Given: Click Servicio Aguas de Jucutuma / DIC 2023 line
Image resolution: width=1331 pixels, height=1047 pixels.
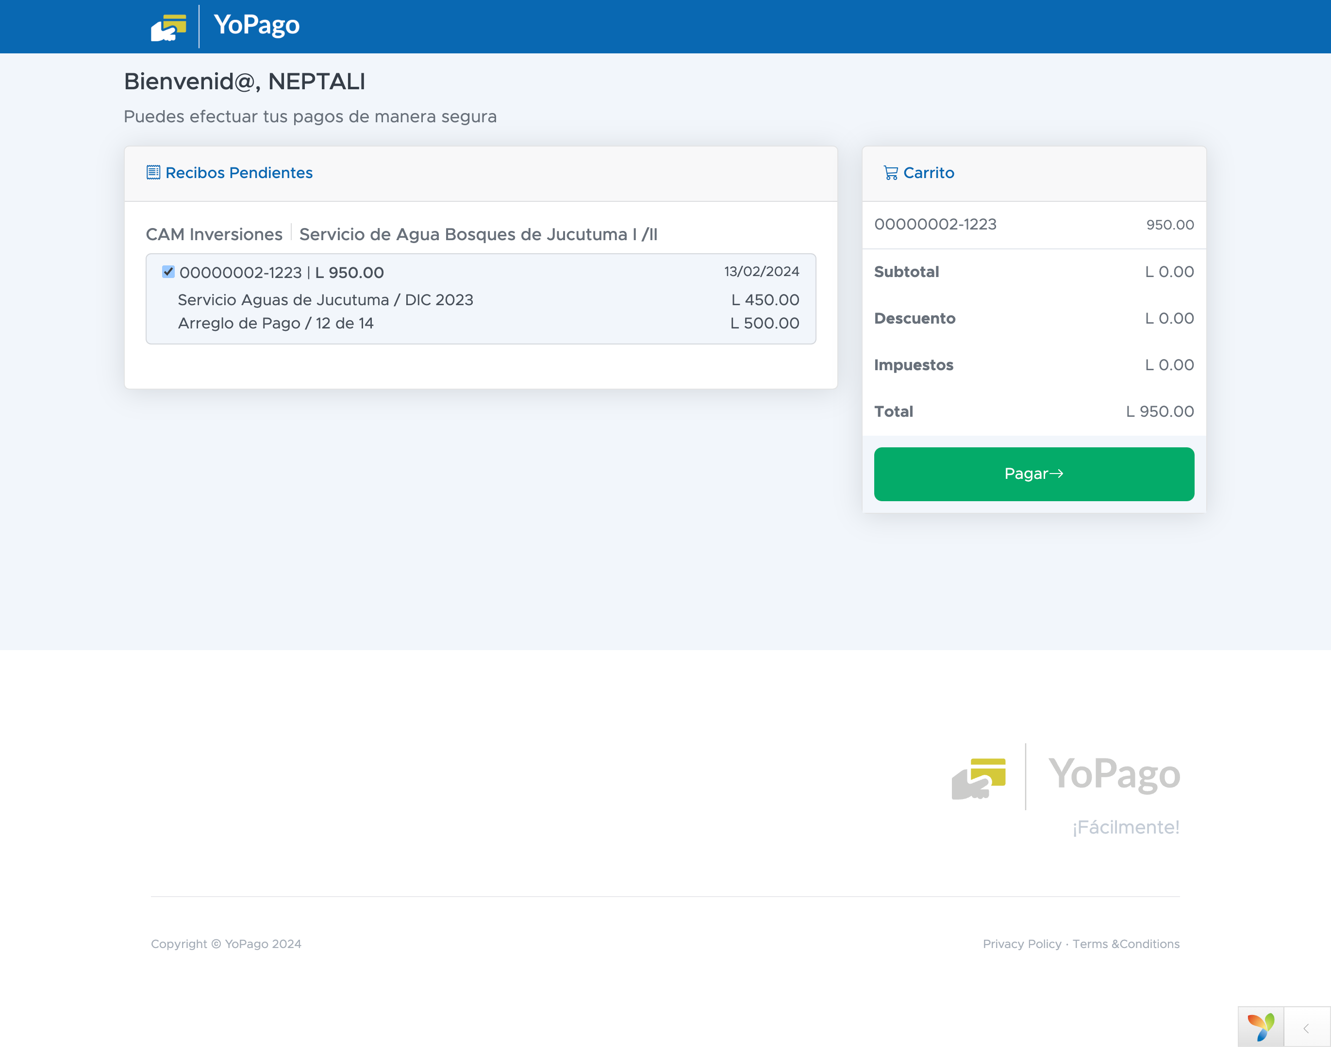Looking at the screenshot, I should point(325,300).
